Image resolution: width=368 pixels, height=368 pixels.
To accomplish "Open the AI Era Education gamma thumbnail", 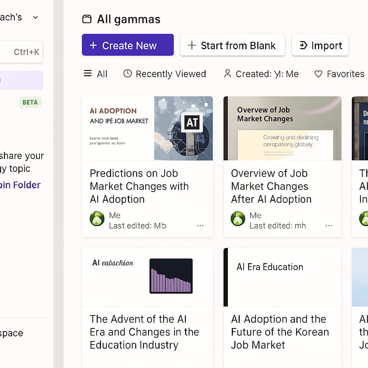I will click(282, 277).
